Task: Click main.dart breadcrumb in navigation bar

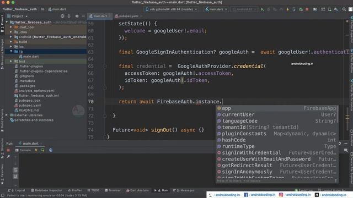Action: pyautogui.click(x=57, y=9)
